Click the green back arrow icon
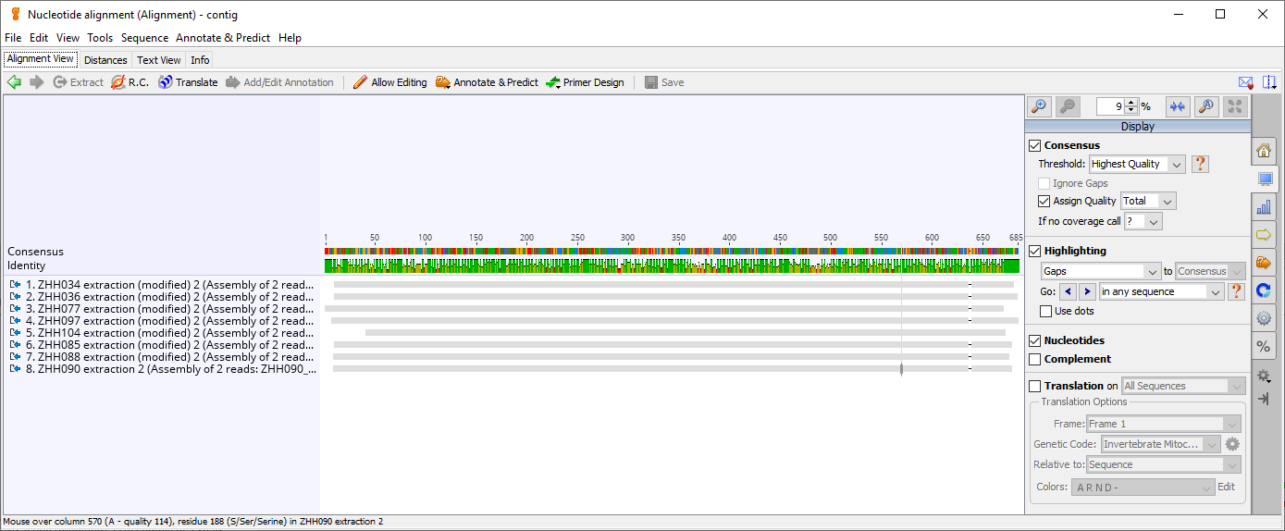 point(14,82)
